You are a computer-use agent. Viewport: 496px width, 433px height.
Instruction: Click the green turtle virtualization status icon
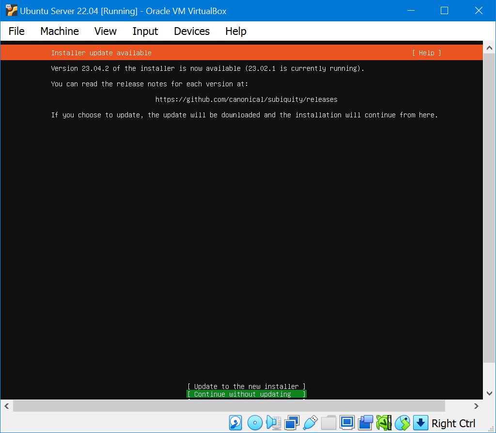384,423
